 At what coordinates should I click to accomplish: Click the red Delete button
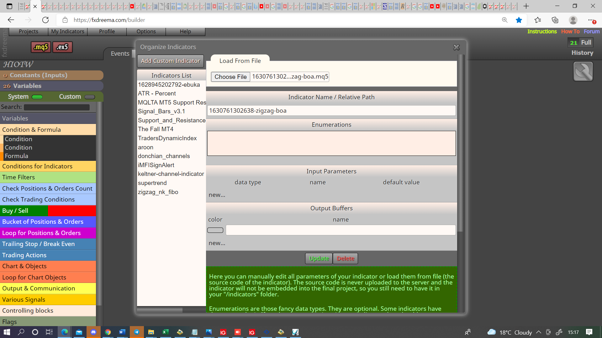(346, 259)
